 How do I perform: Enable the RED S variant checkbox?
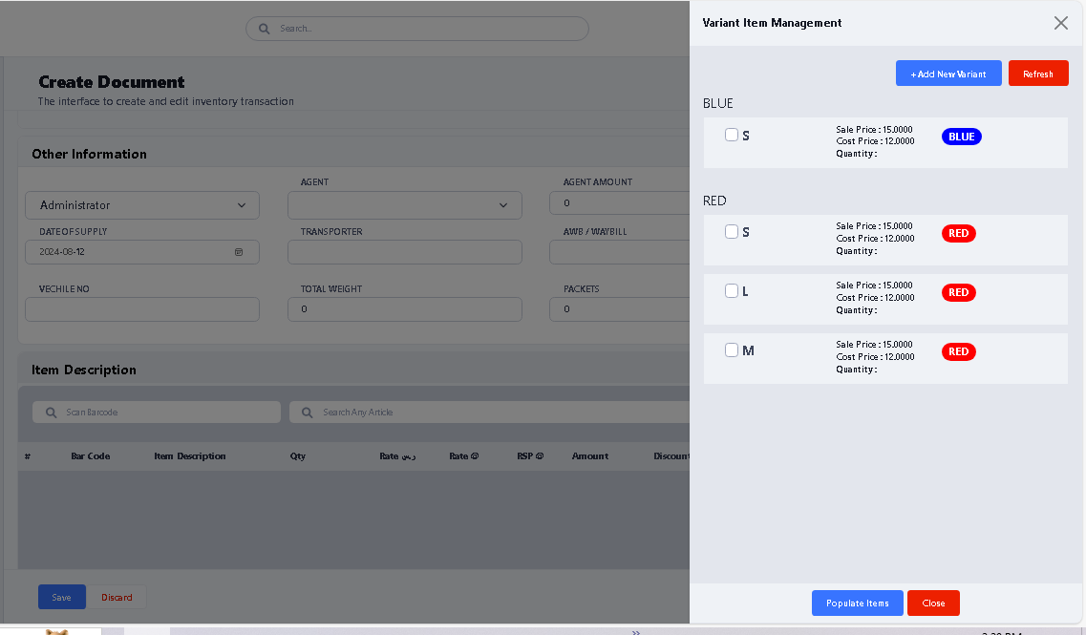[732, 231]
